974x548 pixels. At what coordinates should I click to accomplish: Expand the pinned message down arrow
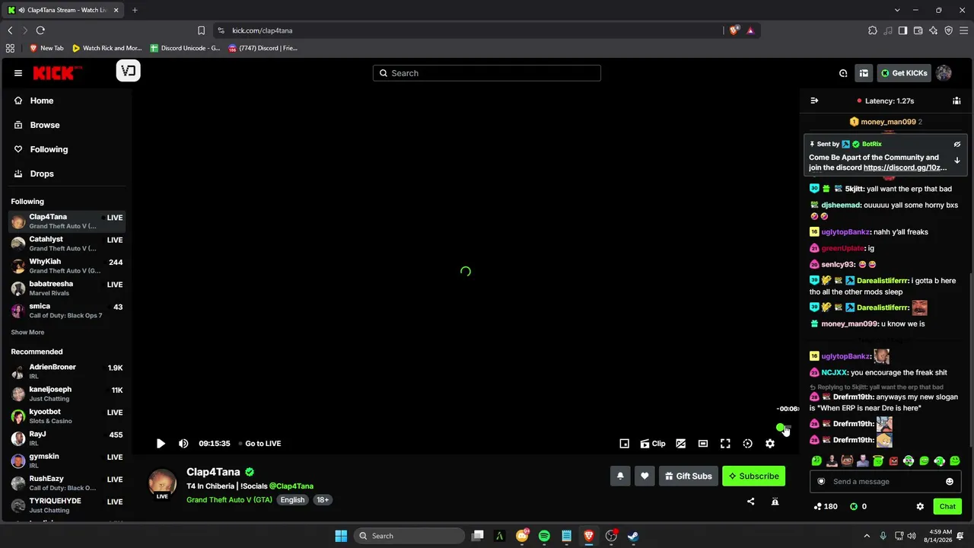[x=957, y=161]
